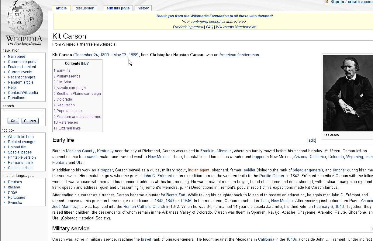
Task: Open the Printable version link
Action: pyautogui.click(x=22, y=157)
